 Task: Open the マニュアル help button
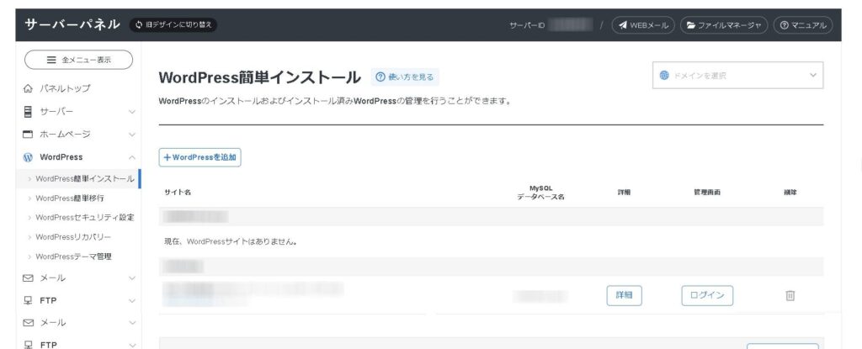click(802, 25)
